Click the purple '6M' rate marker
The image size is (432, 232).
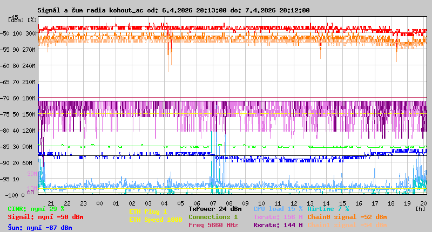coord(31,192)
